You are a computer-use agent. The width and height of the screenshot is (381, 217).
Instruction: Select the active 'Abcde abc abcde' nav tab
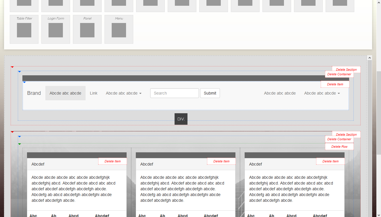pyautogui.click(x=65, y=93)
